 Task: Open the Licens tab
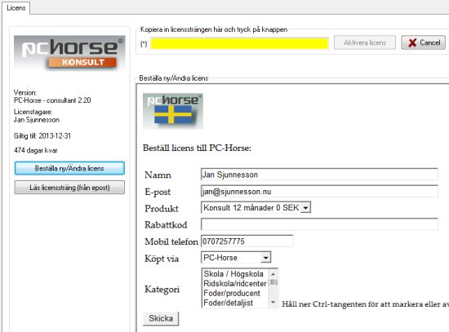coord(16,7)
